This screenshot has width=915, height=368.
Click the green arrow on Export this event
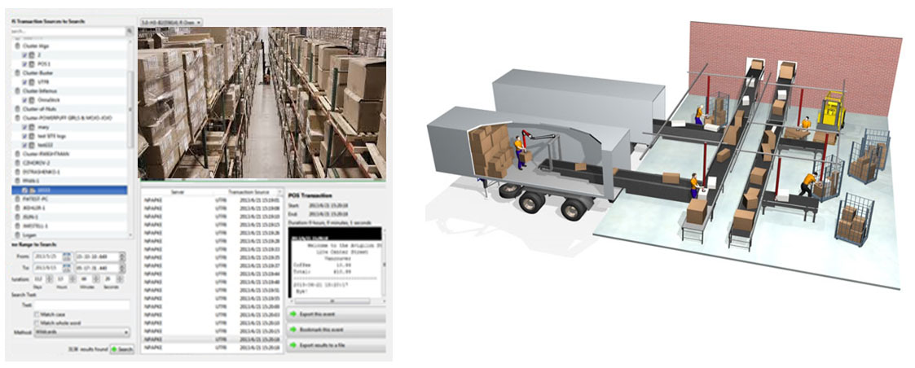coord(294,313)
